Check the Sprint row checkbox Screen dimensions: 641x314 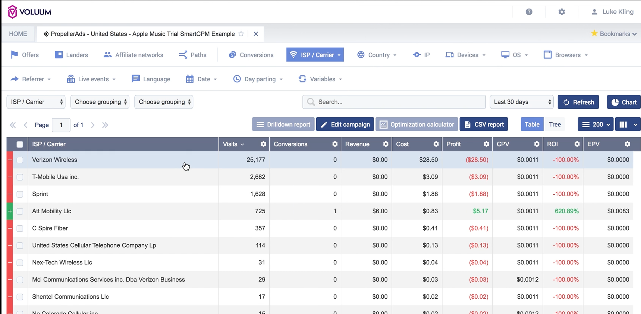click(20, 194)
